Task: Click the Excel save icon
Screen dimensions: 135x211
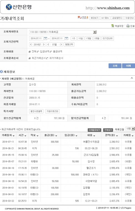Action: (113, 26)
